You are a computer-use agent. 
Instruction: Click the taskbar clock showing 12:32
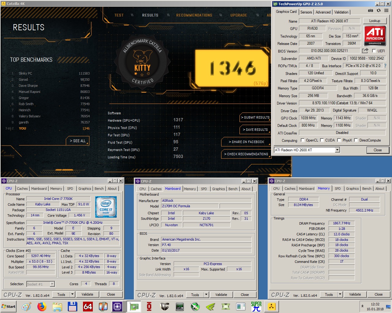click(375, 304)
